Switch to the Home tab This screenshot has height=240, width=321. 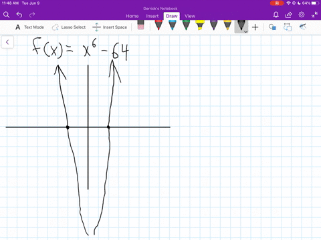click(x=132, y=16)
